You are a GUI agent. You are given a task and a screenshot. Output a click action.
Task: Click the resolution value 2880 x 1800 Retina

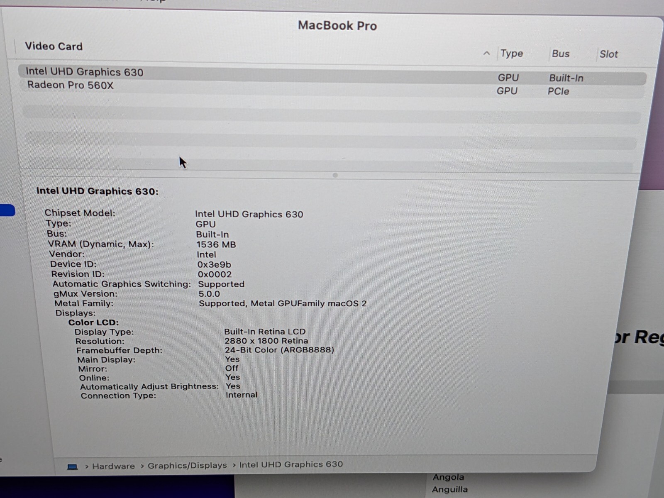(266, 341)
